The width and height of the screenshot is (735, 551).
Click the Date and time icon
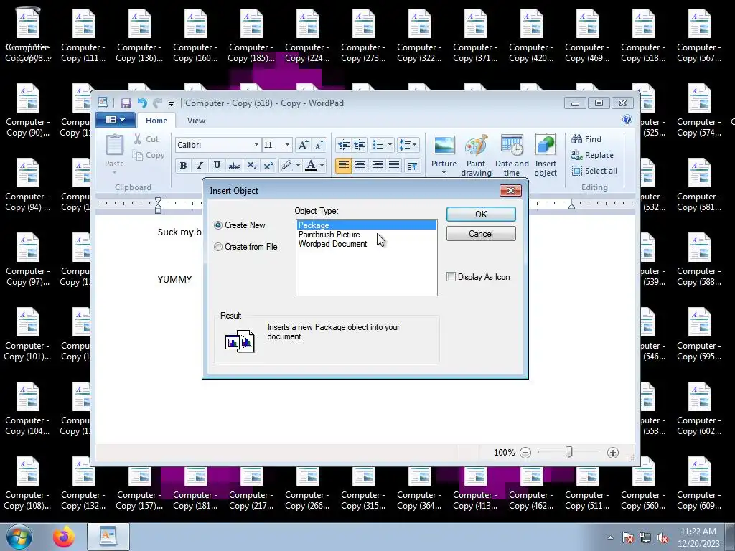[511, 146]
